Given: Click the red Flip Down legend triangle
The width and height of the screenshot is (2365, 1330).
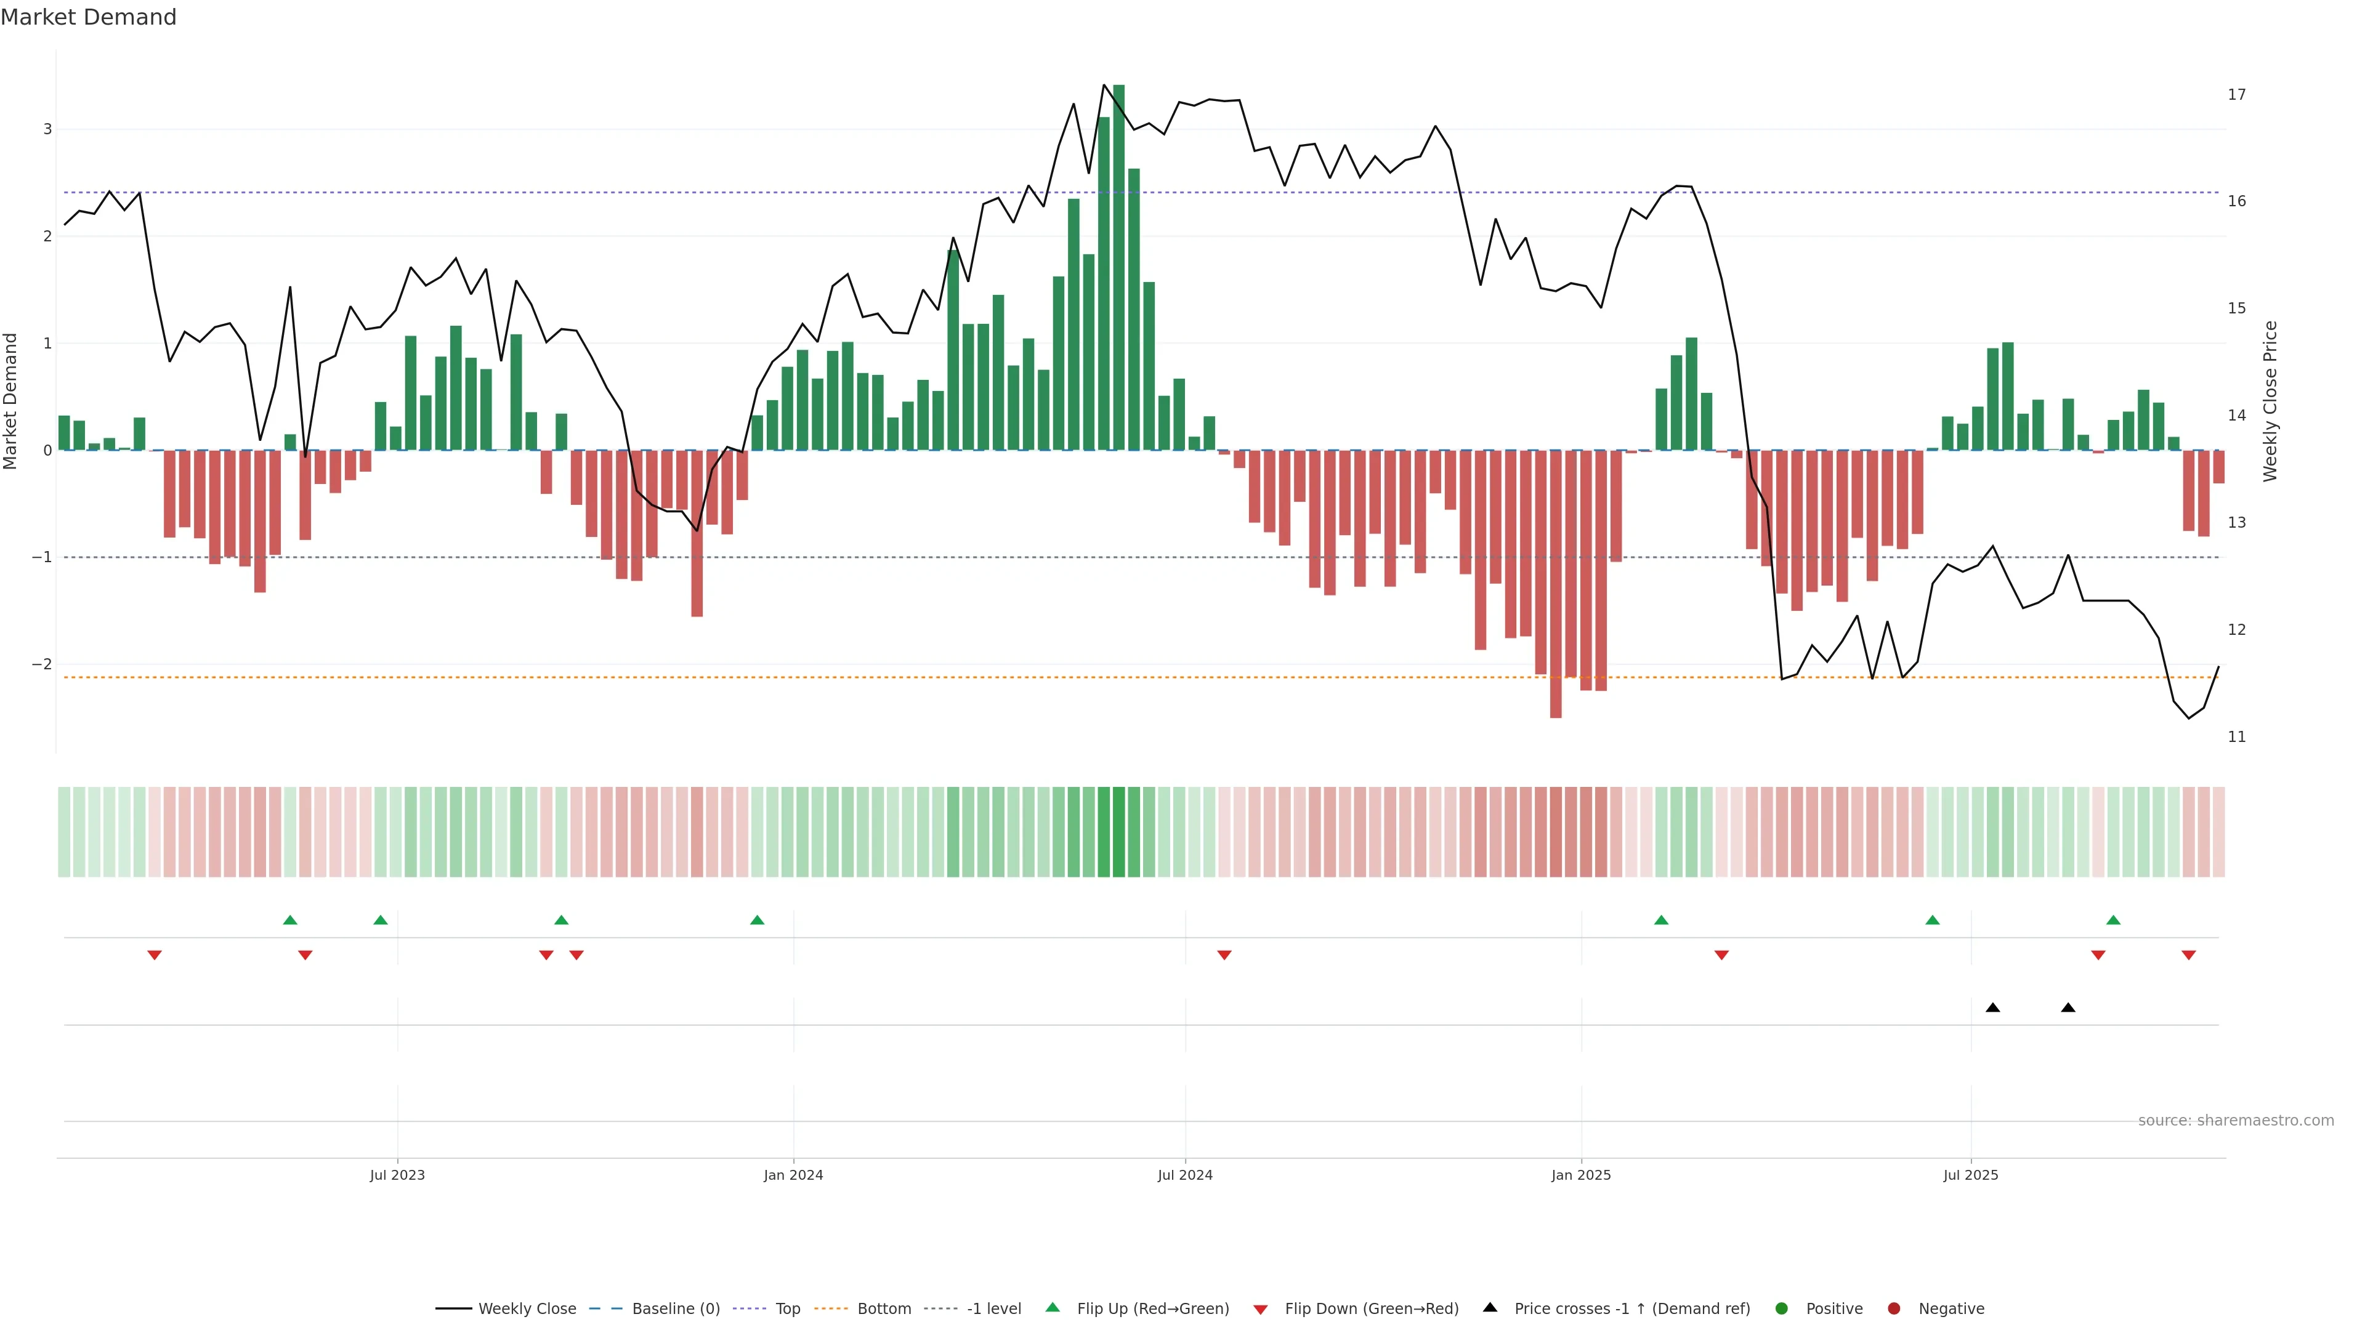Looking at the screenshot, I should point(1261,1309).
